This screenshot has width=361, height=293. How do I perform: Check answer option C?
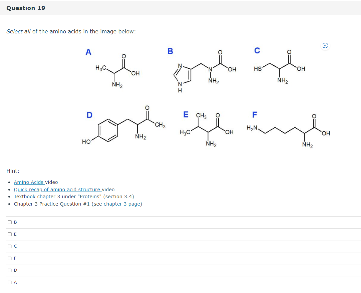(10, 246)
